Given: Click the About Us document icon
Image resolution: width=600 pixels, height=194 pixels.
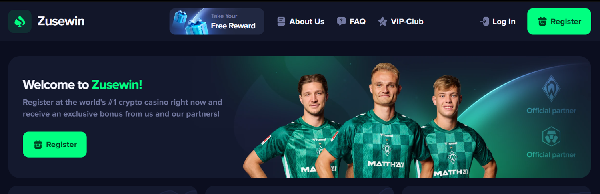Looking at the screenshot, I should tap(281, 22).
